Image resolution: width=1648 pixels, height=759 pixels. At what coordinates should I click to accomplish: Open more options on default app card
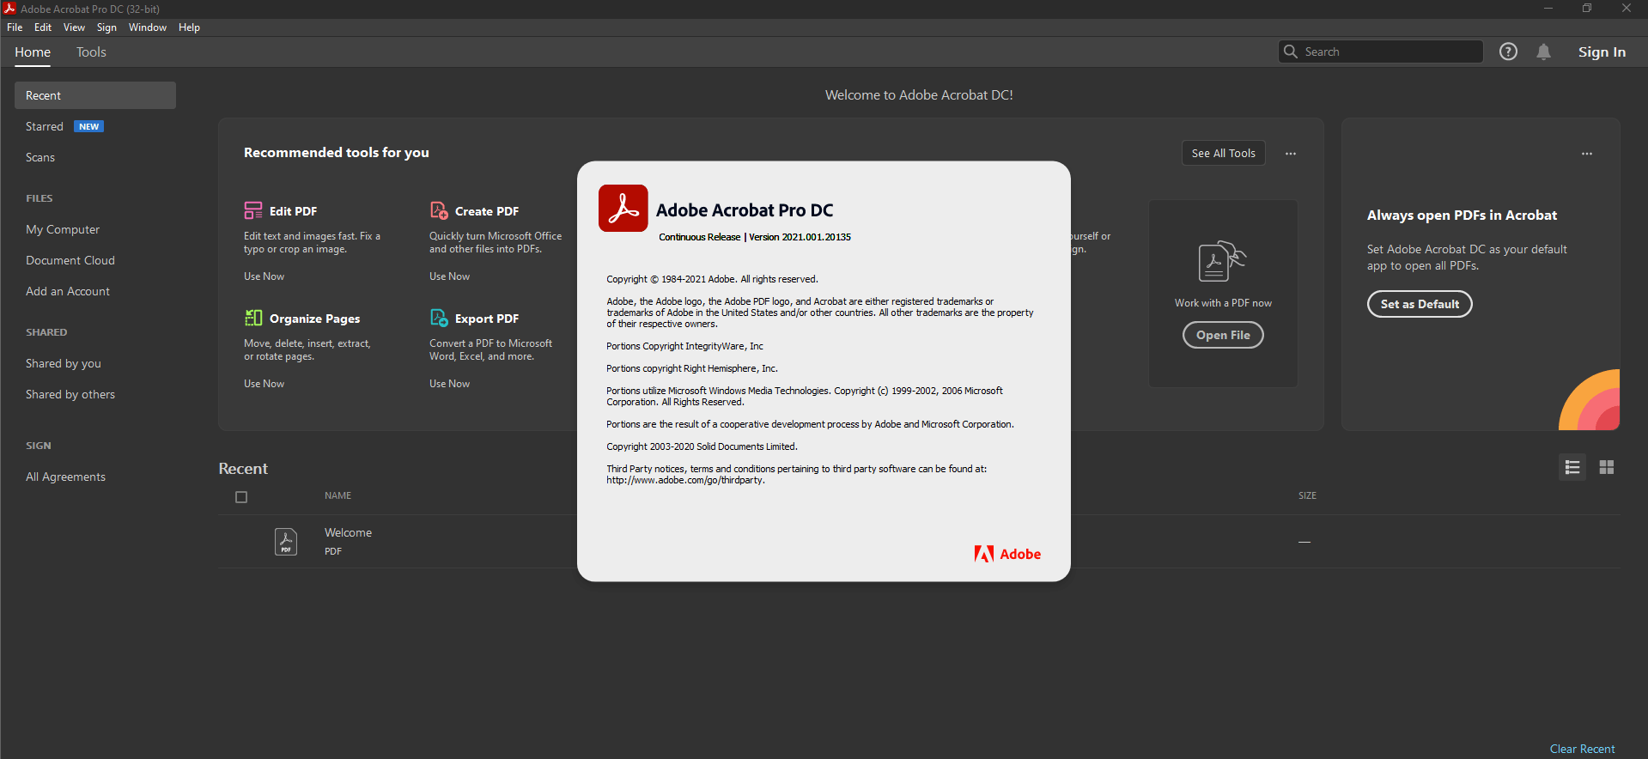pyautogui.click(x=1587, y=154)
